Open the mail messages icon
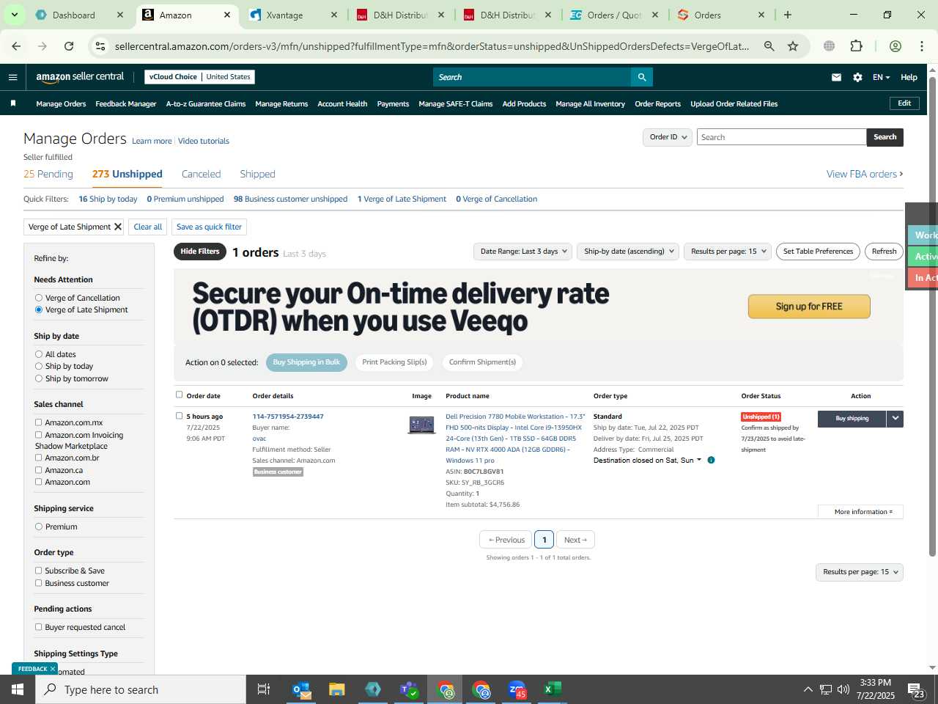This screenshot has height=704, width=938. coord(836,77)
